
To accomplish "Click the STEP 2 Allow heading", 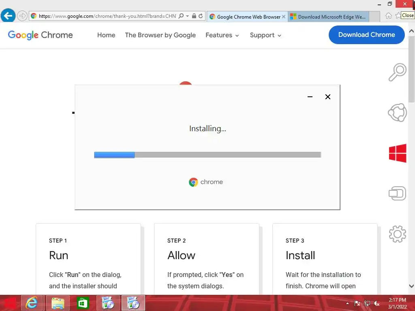I will point(181,255).
